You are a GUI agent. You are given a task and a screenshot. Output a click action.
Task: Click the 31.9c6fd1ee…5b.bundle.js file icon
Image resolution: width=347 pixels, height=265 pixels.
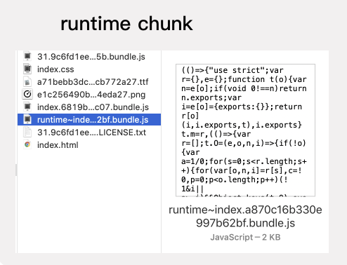27,56
